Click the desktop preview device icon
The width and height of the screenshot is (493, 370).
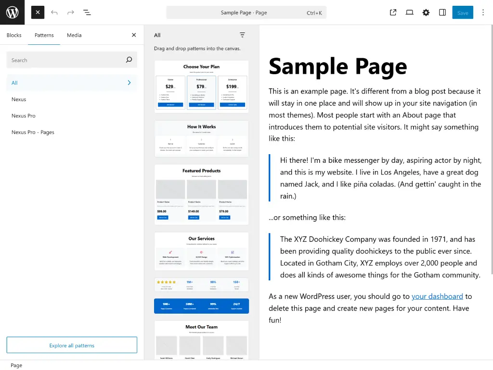click(x=409, y=13)
